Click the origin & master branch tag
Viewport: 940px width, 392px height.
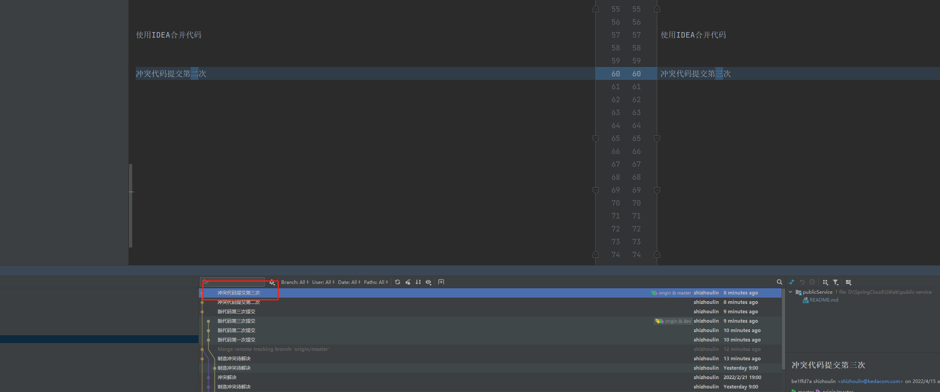click(671, 293)
